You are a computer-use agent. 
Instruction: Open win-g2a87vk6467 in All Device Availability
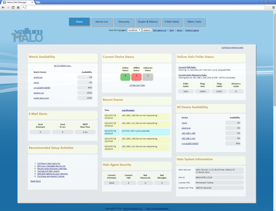coord(190,143)
